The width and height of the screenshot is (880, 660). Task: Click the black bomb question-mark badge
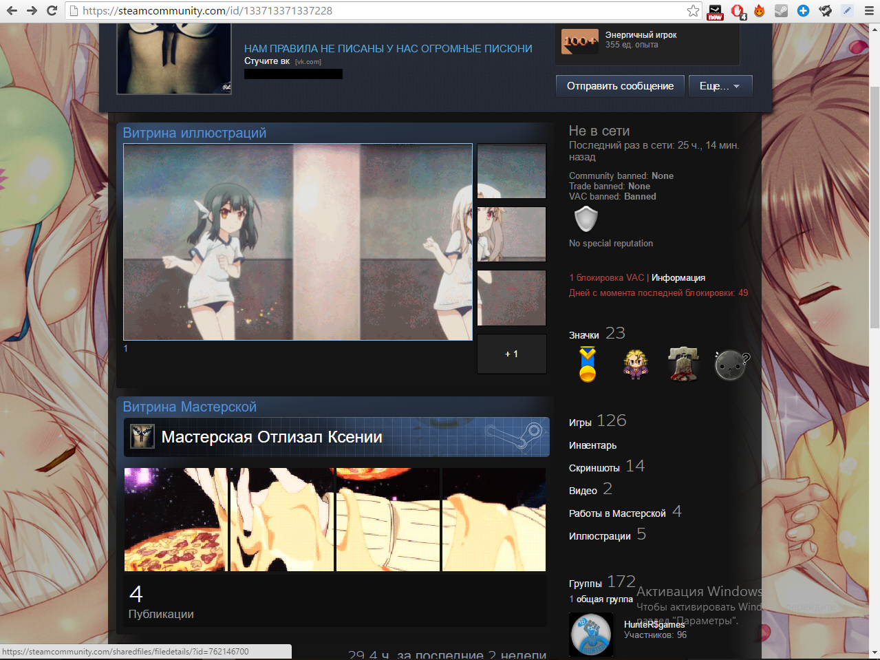731,364
